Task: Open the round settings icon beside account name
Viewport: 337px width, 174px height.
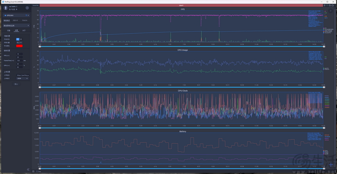Action: pyautogui.click(x=27, y=8)
